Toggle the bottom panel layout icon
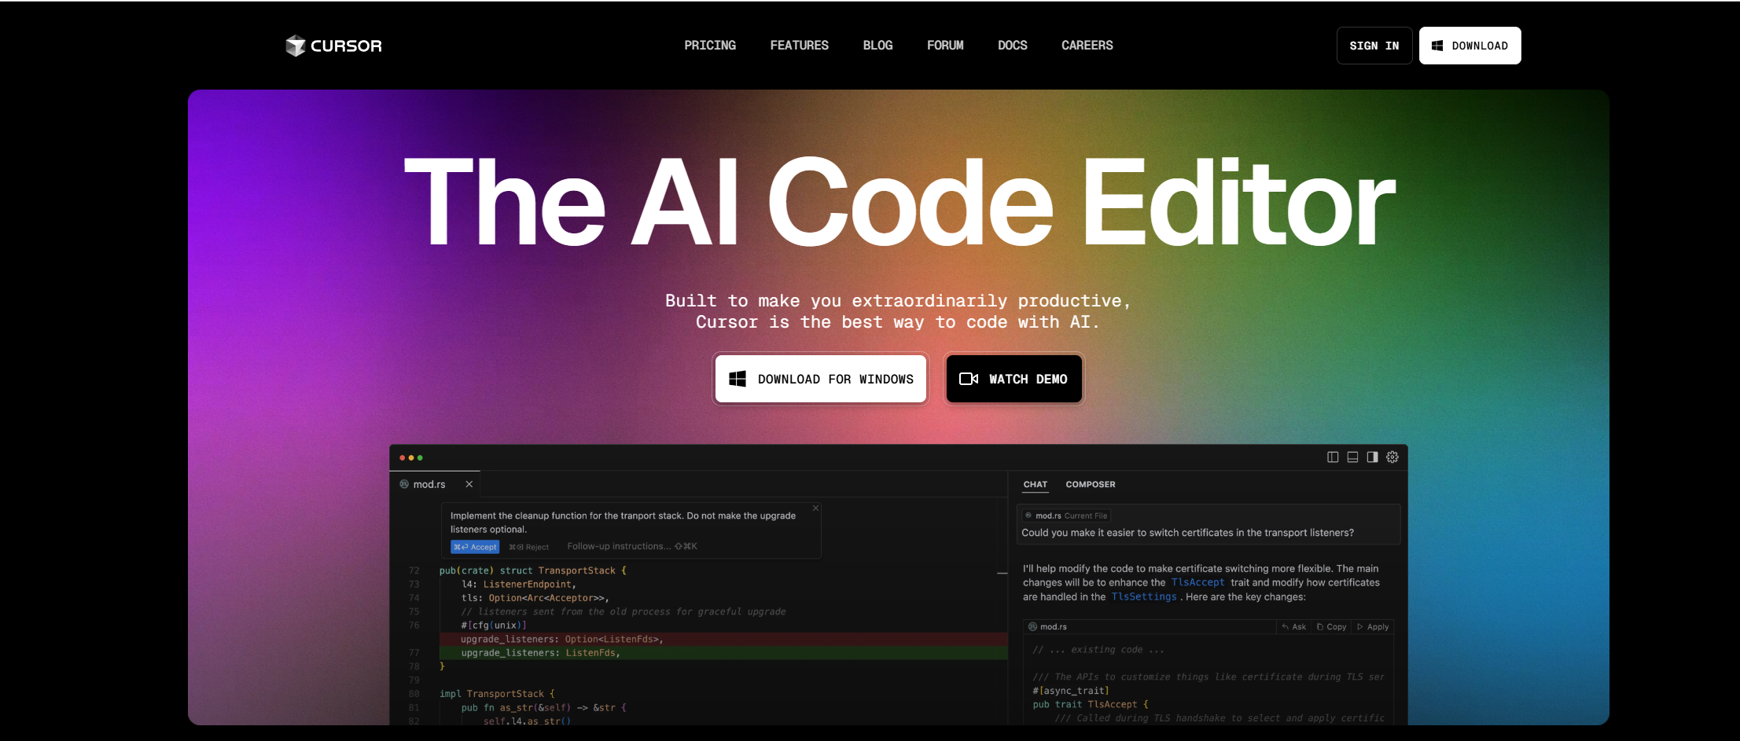Screen dimensions: 1740x741 tap(1352, 457)
